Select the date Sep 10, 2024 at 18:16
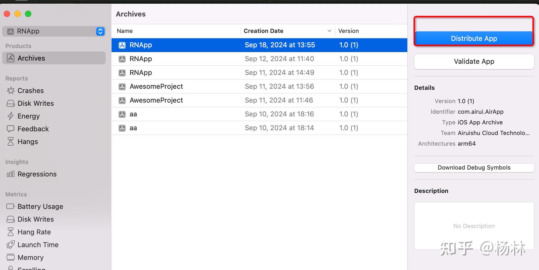The image size is (539, 270). 279,114
